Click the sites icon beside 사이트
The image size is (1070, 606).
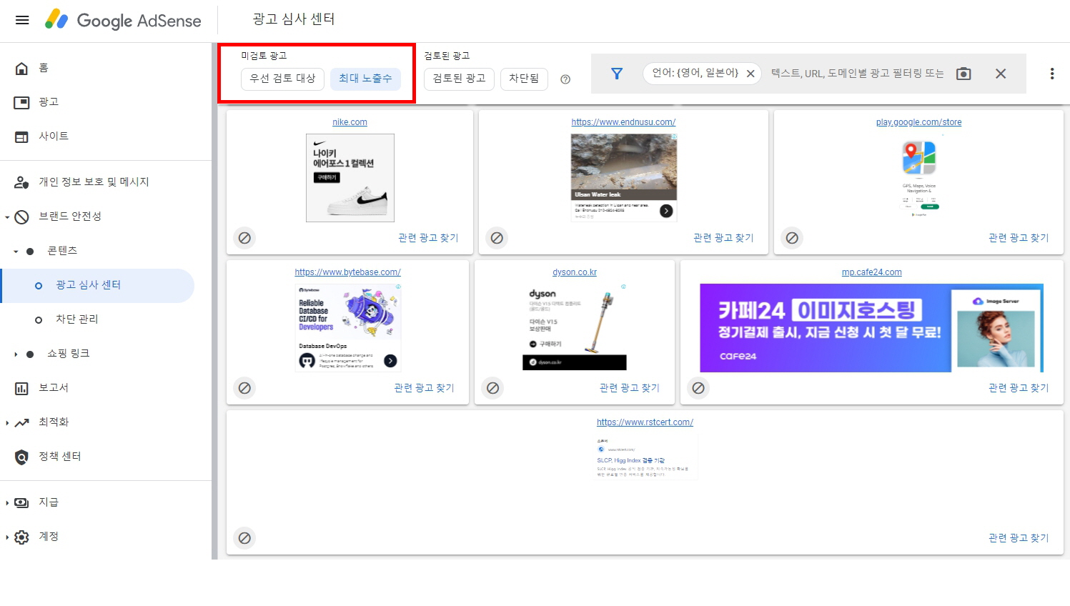22,136
